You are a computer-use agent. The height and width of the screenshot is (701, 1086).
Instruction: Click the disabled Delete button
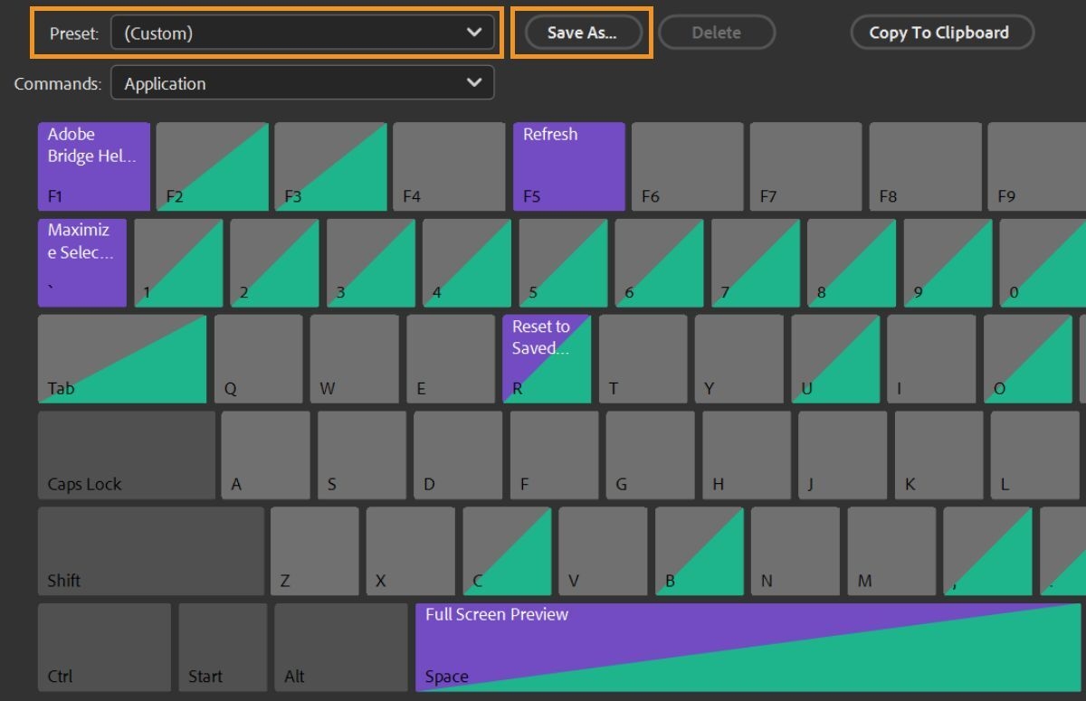(717, 33)
